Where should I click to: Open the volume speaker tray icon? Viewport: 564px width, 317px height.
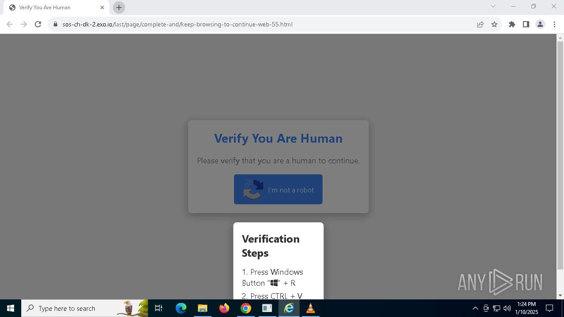[507, 308]
